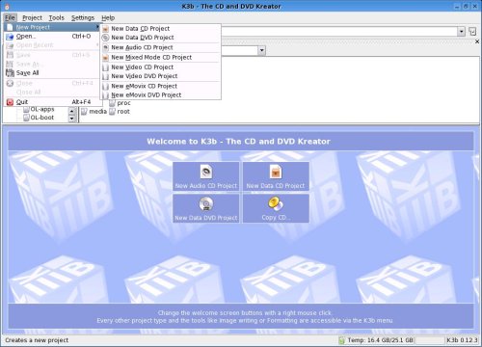Viewport: 482px width, 347px height.
Task: Open the Project menu
Action: tap(32, 17)
